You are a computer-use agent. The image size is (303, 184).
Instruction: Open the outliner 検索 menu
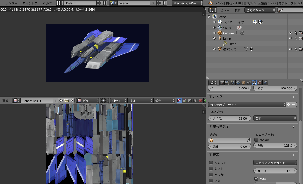tap(238, 10)
